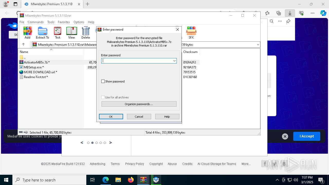This screenshot has height=185, width=329.
Task: Open the Options menu
Action: click(x=79, y=22)
